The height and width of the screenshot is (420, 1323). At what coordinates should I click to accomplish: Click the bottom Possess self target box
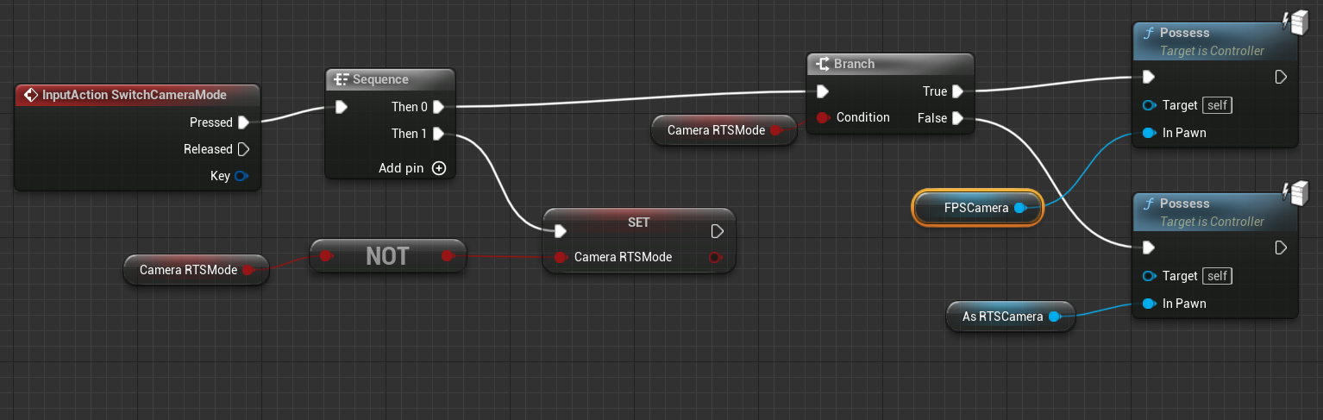1217,276
